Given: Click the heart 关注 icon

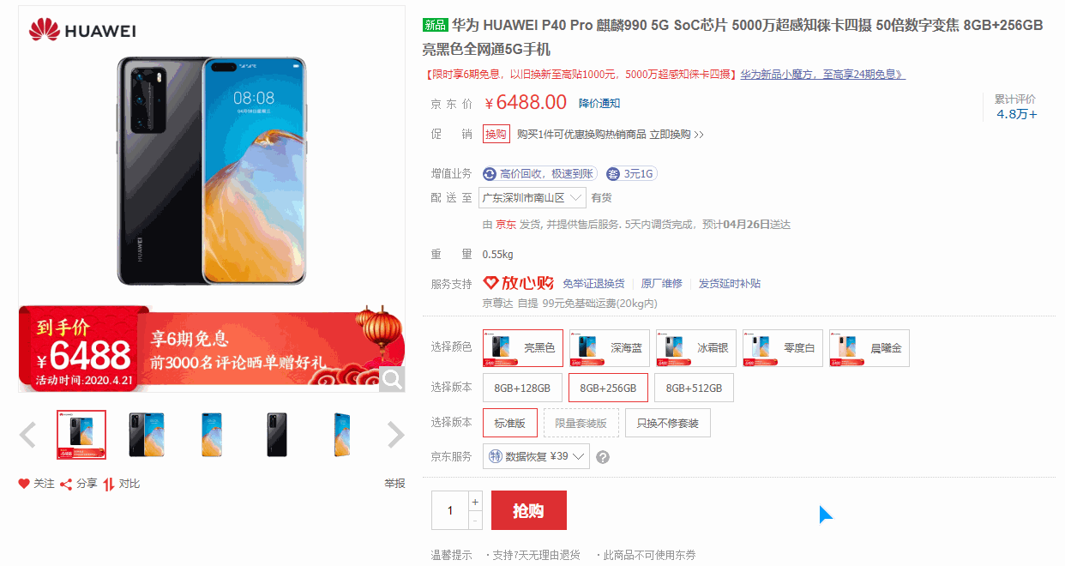Looking at the screenshot, I should tap(24, 484).
